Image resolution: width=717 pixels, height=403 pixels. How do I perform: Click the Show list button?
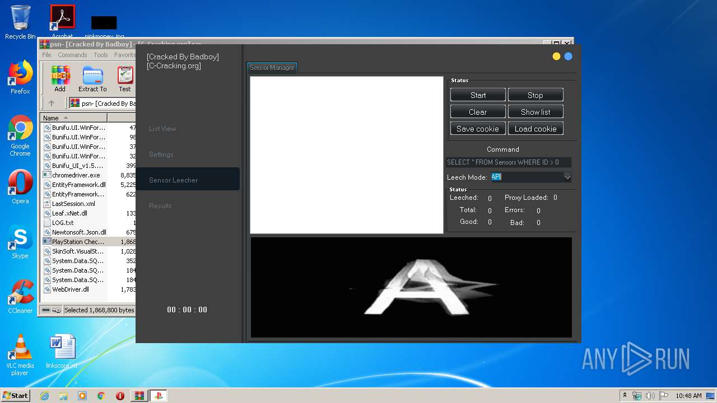point(536,112)
